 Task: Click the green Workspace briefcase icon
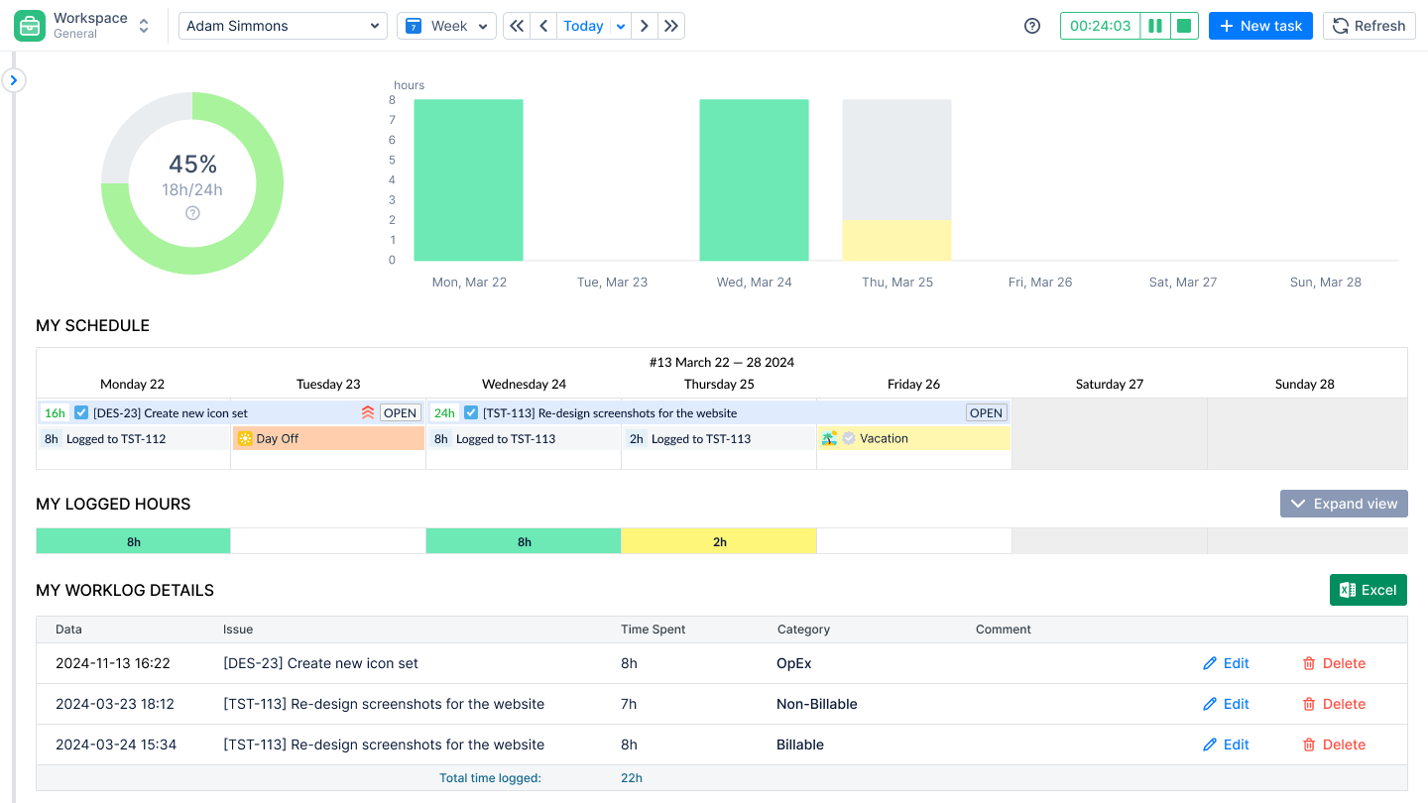(29, 23)
